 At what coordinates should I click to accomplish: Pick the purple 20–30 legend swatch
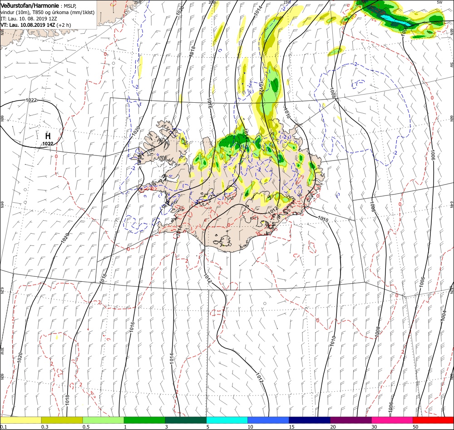(351, 420)
